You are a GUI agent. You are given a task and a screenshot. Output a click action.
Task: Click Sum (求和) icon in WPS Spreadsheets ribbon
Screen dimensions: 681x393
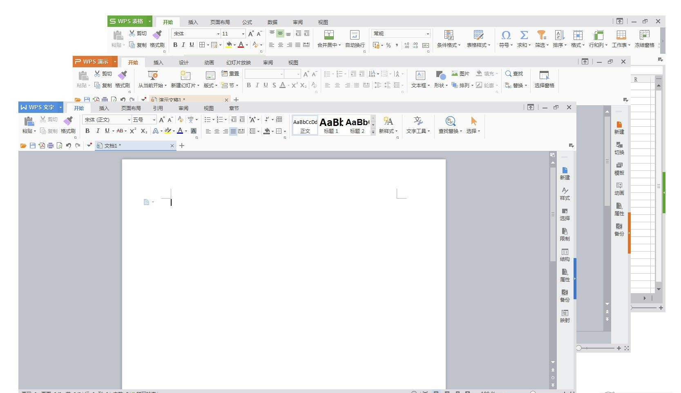click(x=524, y=35)
